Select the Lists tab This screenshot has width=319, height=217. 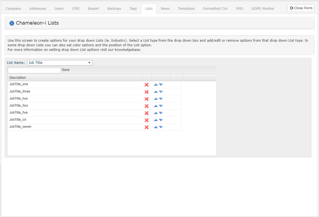pyautogui.click(x=149, y=8)
